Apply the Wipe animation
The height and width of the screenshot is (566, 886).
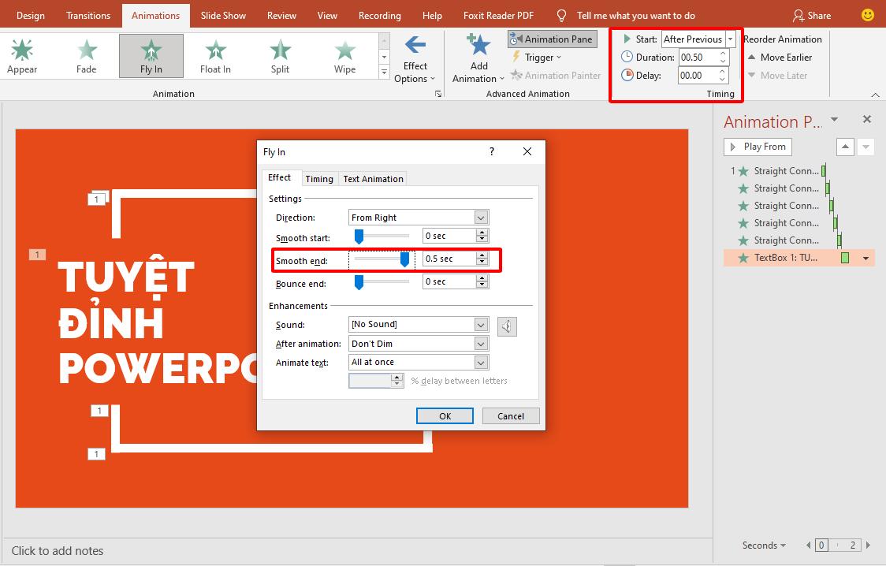tap(344, 55)
